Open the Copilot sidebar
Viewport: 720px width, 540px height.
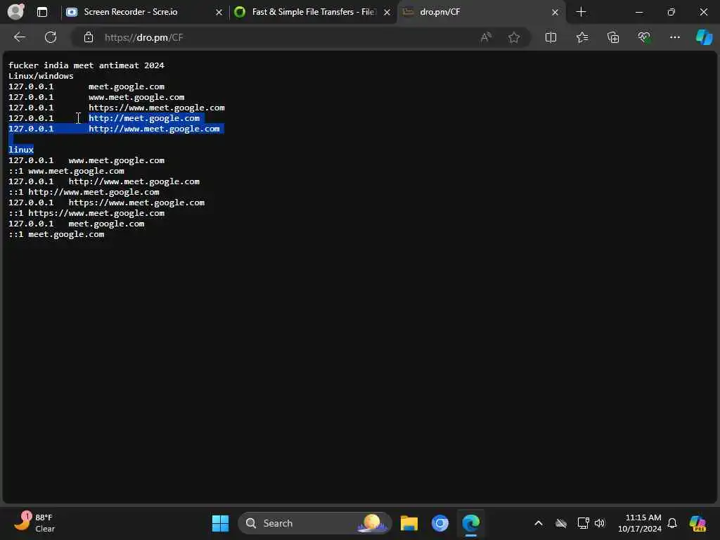coord(704,37)
